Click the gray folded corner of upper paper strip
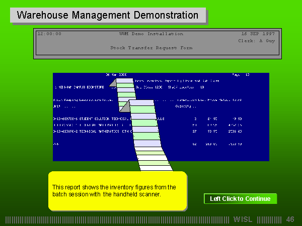The width and height of the screenshot is (302, 226). [113, 83]
